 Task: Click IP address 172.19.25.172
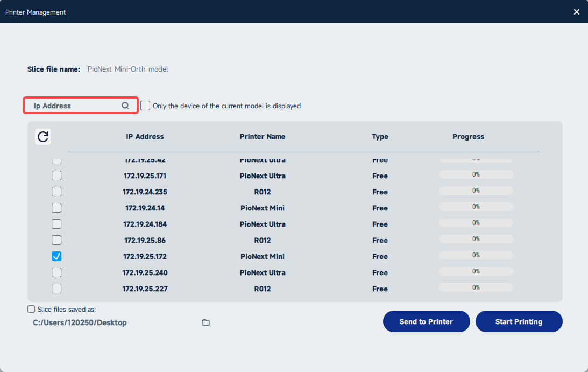click(x=145, y=256)
